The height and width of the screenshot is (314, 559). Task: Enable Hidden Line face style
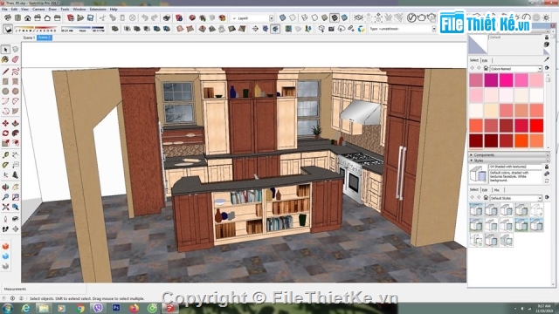314,17
